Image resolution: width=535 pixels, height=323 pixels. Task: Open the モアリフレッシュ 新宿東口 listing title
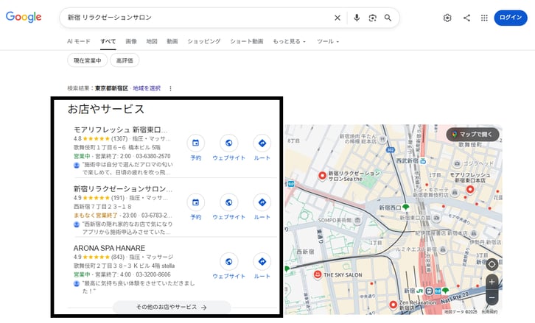click(x=121, y=129)
